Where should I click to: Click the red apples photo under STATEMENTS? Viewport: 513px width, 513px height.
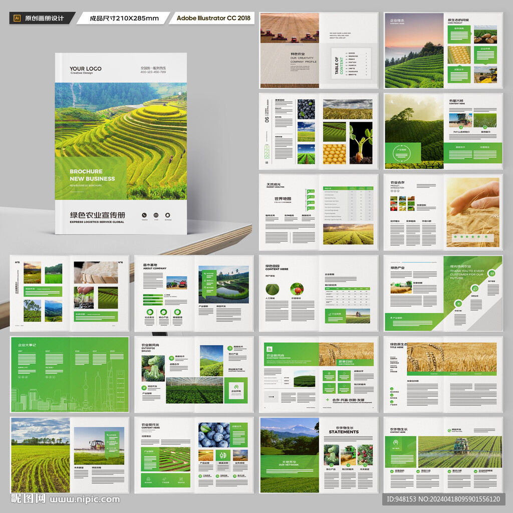(x=365, y=455)
